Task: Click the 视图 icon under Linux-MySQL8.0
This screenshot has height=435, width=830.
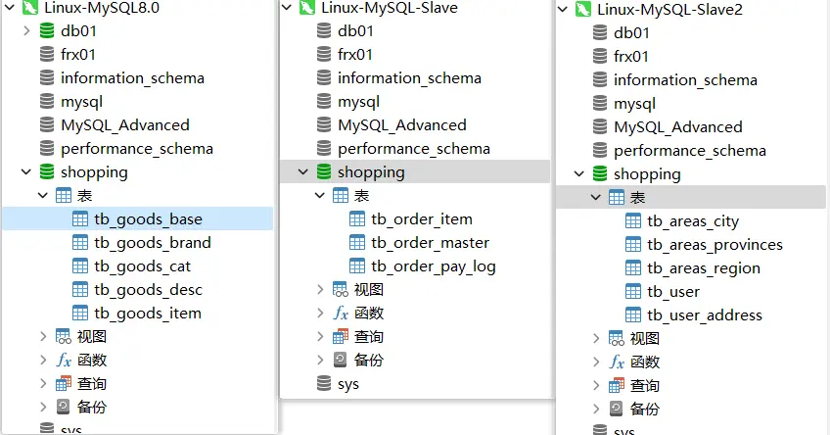Action: (64, 336)
